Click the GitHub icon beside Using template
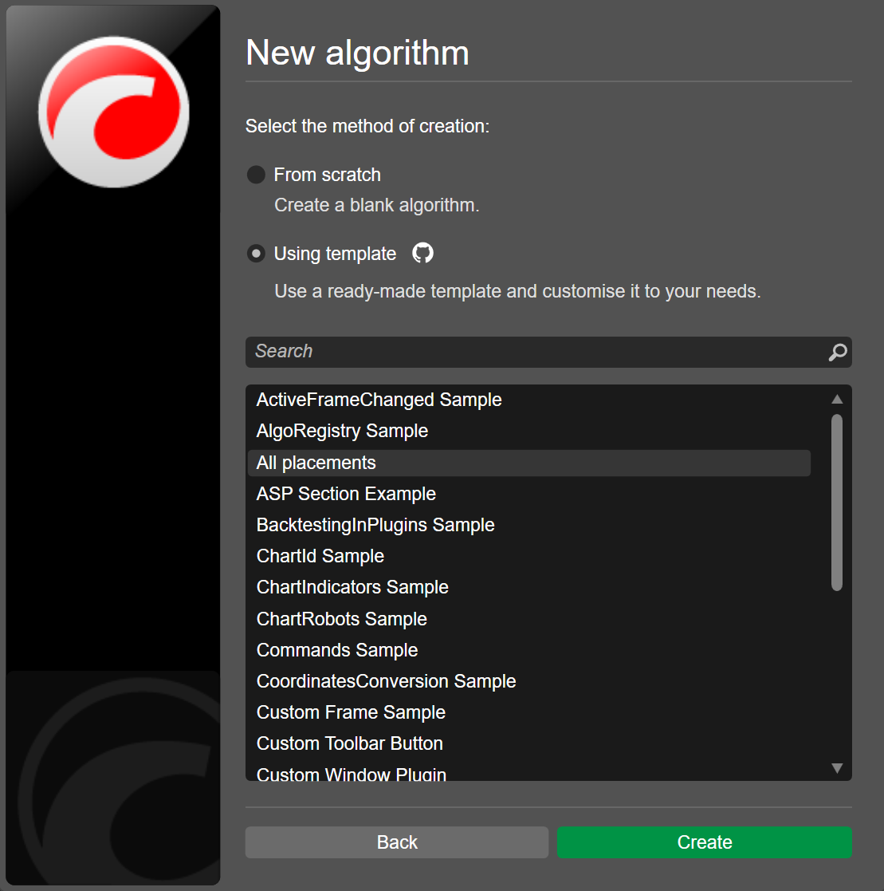The height and width of the screenshot is (891, 884). [x=422, y=254]
